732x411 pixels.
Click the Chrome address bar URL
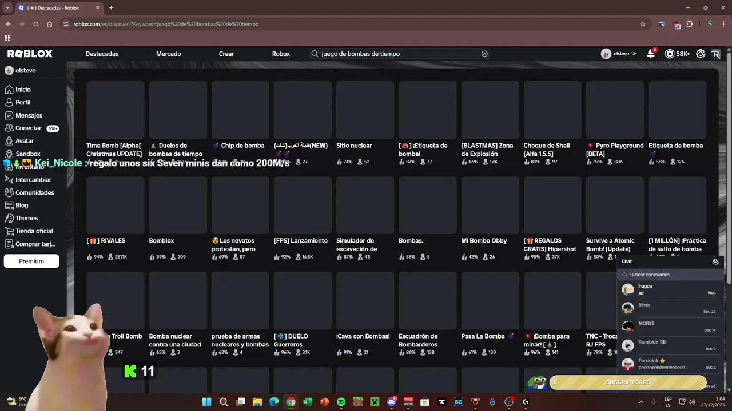166,24
